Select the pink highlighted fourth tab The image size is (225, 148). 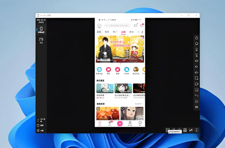point(123,32)
